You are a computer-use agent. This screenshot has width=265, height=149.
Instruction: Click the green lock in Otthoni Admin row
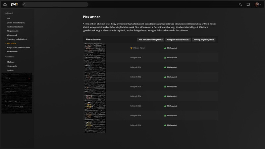tap(165, 48)
